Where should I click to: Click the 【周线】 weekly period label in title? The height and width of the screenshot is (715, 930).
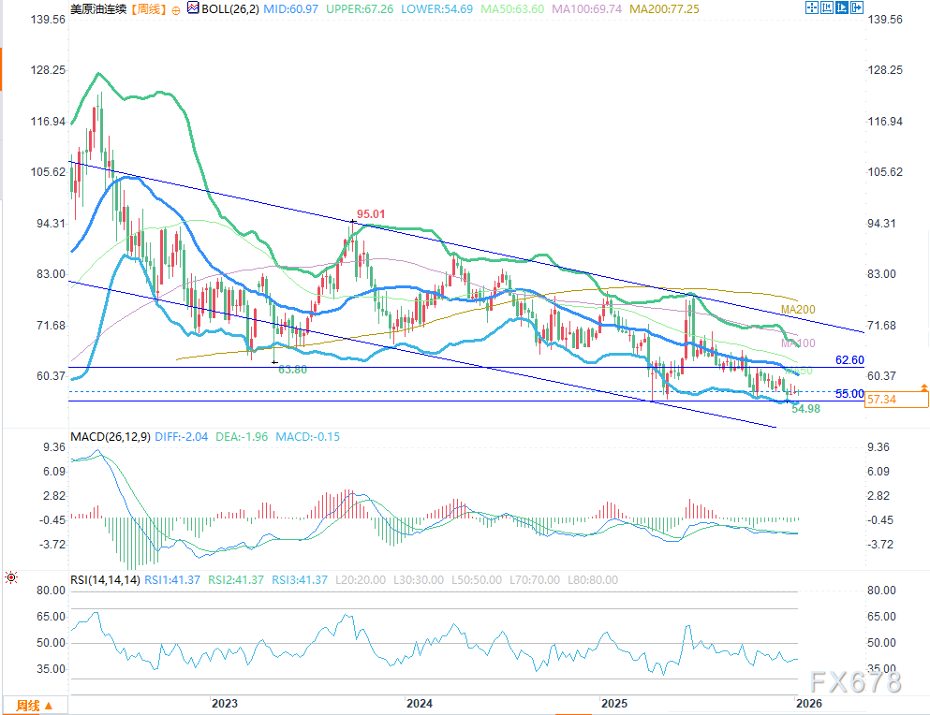pyautogui.click(x=148, y=9)
